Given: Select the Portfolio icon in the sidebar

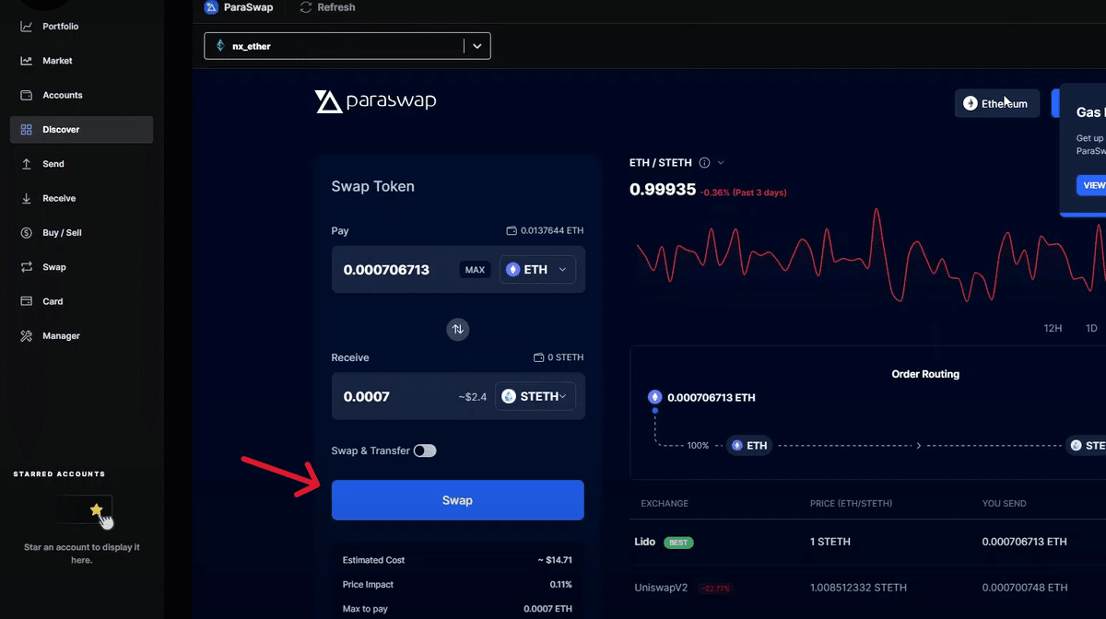Looking at the screenshot, I should click(27, 26).
